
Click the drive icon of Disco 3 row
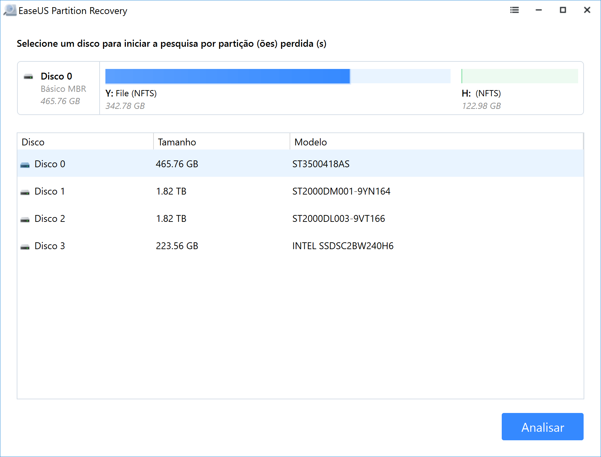click(25, 247)
